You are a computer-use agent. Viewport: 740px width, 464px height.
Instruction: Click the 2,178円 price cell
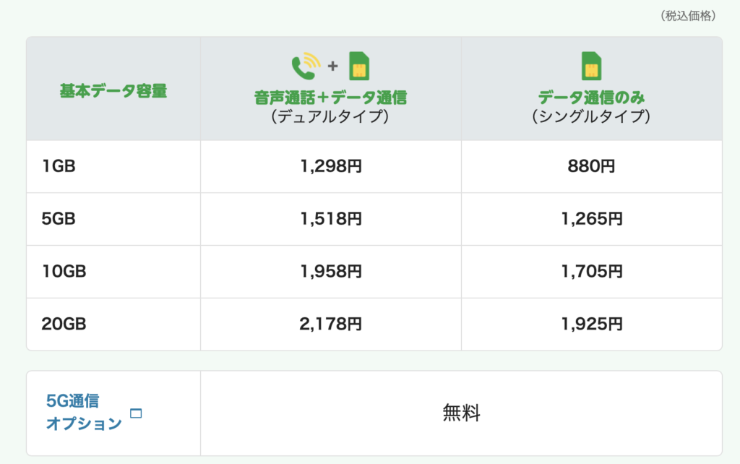pyautogui.click(x=330, y=325)
